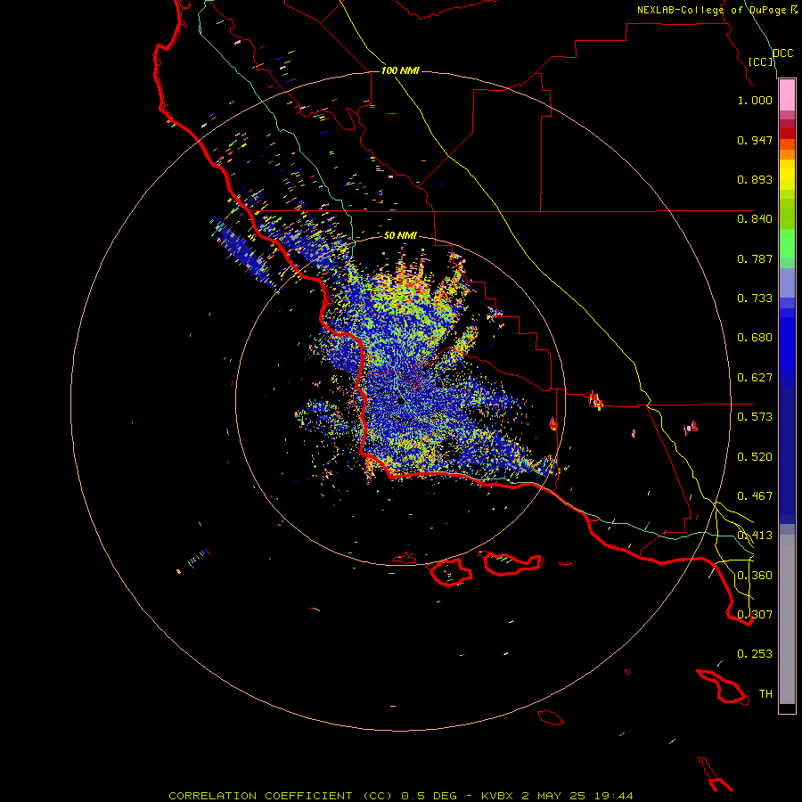Click the 0.893 legend value
The image size is (802, 802).
(755, 179)
